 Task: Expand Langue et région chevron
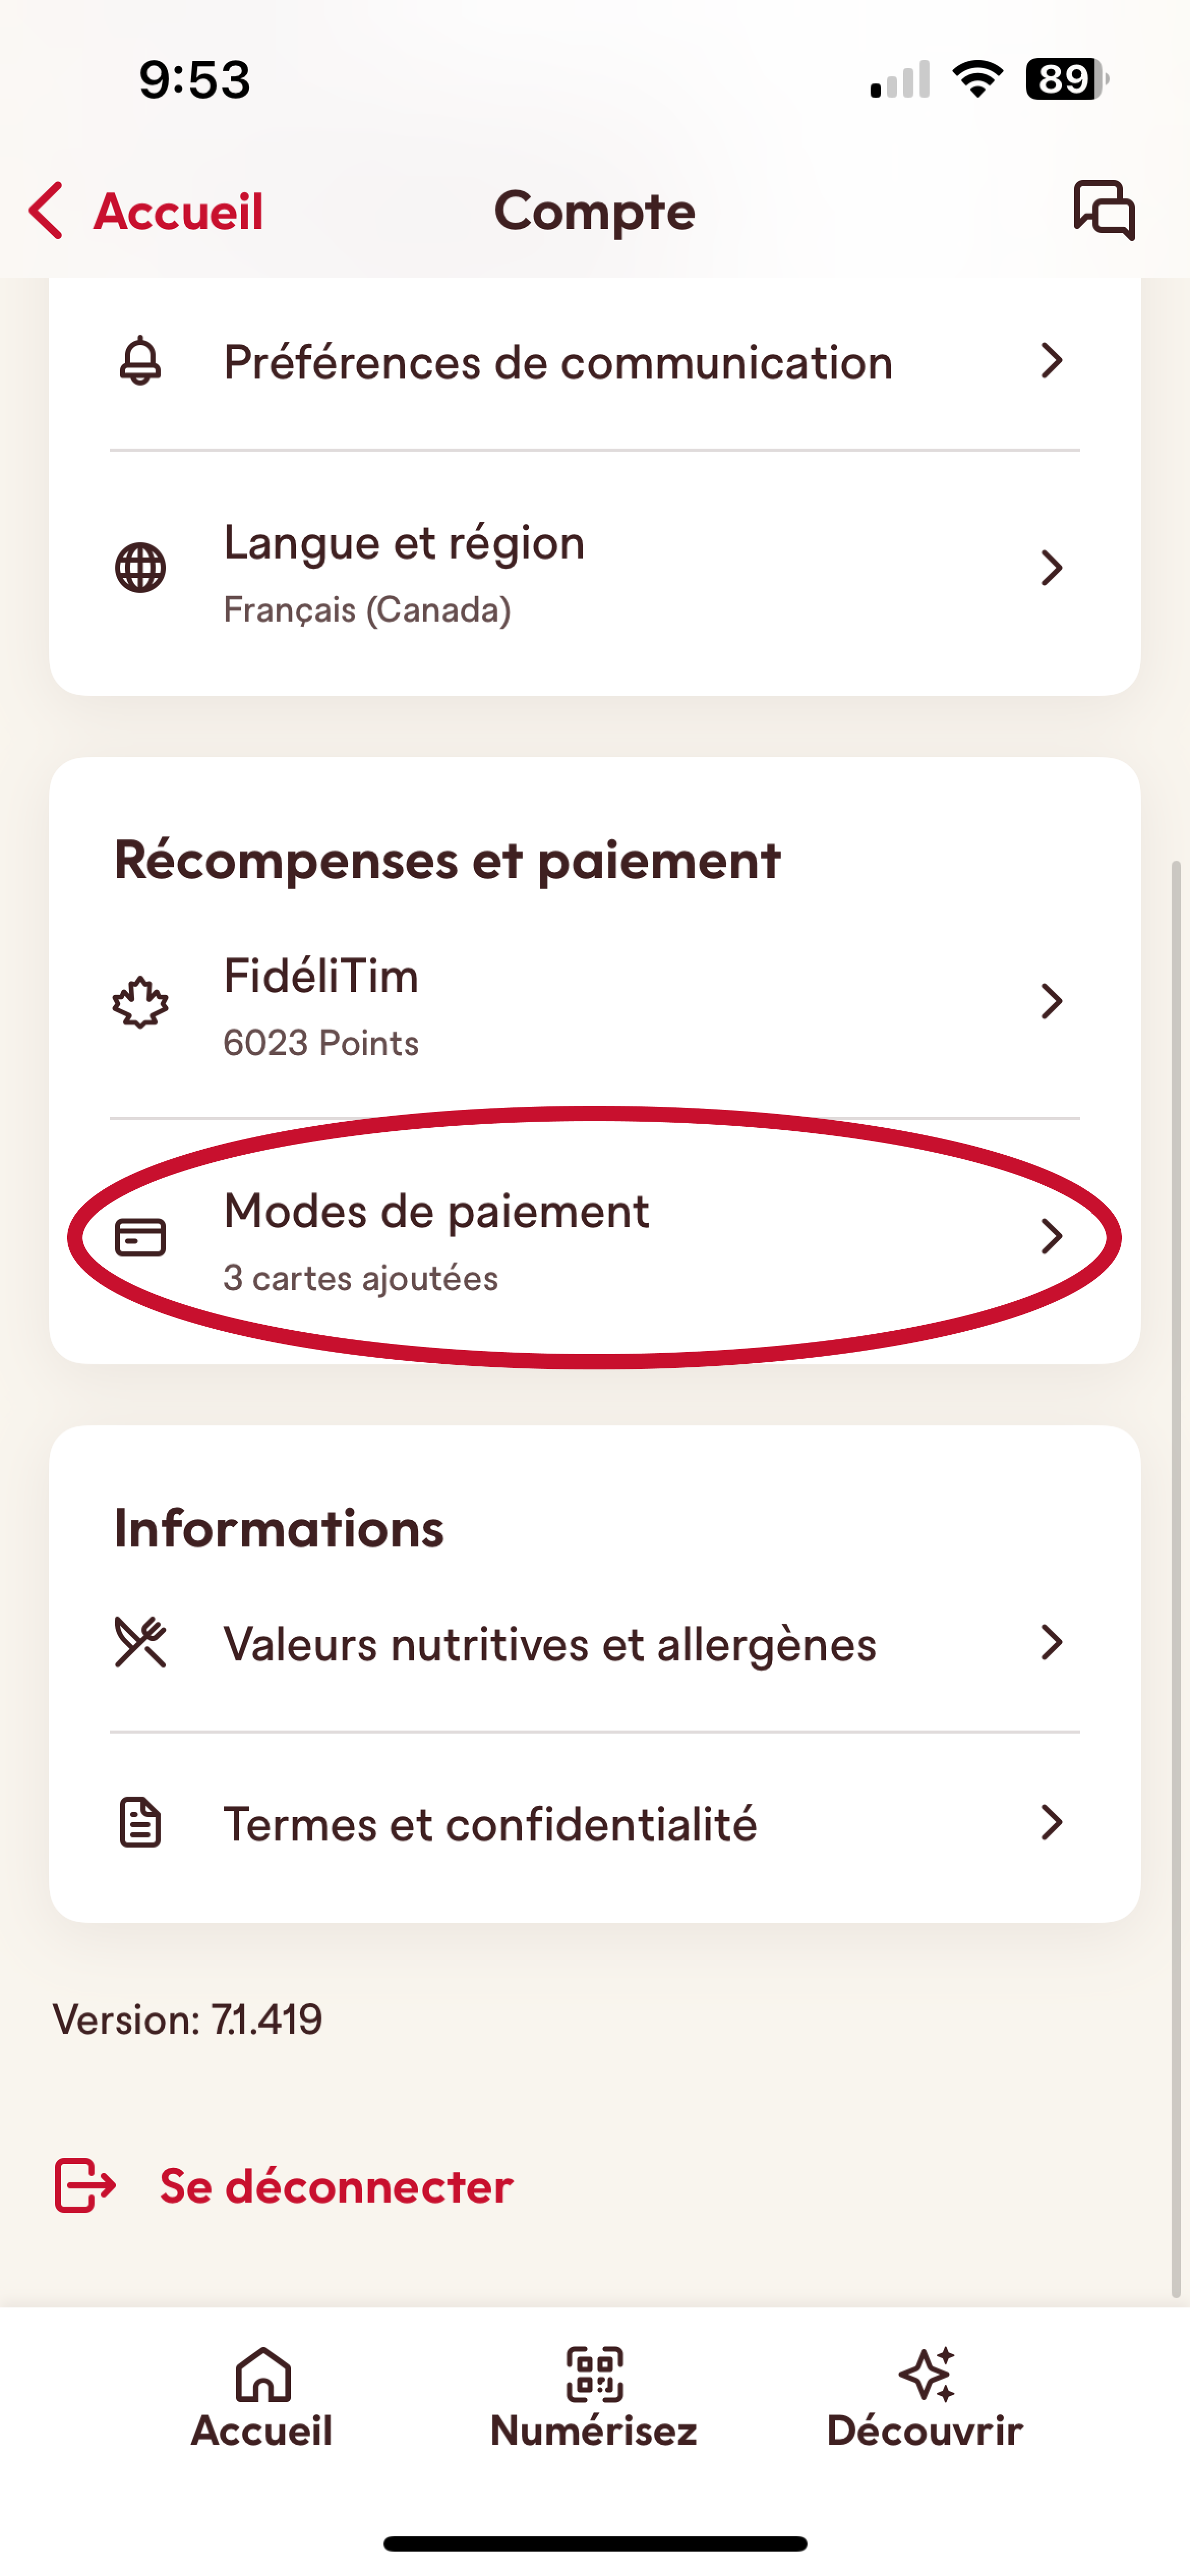coord(1051,568)
